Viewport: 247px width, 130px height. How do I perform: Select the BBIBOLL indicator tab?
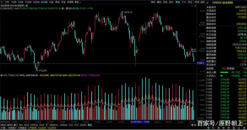(54, 125)
